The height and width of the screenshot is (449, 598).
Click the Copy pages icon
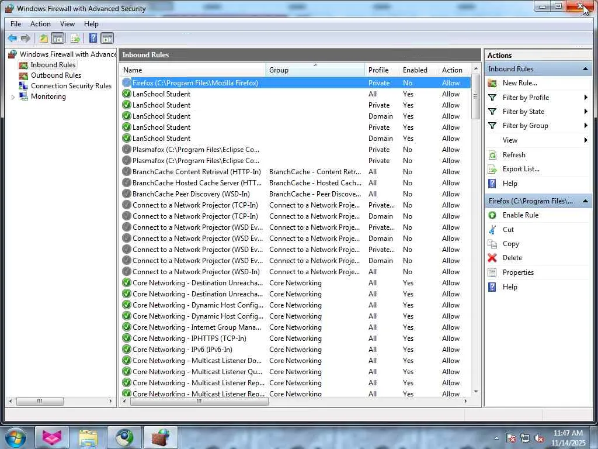coord(492,244)
